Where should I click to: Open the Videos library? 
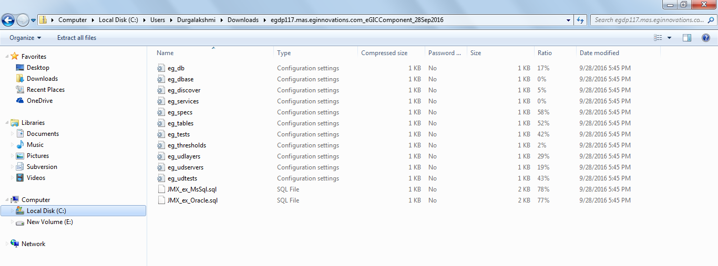click(x=36, y=178)
